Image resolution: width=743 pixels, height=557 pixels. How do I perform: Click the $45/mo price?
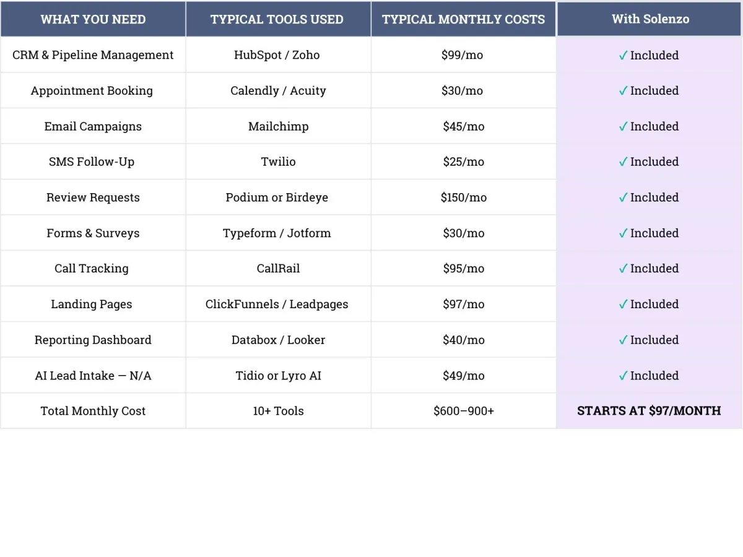tap(463, 126)
